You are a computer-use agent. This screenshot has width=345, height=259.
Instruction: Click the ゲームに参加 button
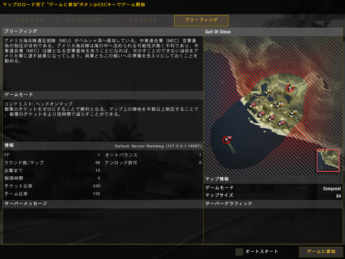(321, 252)
